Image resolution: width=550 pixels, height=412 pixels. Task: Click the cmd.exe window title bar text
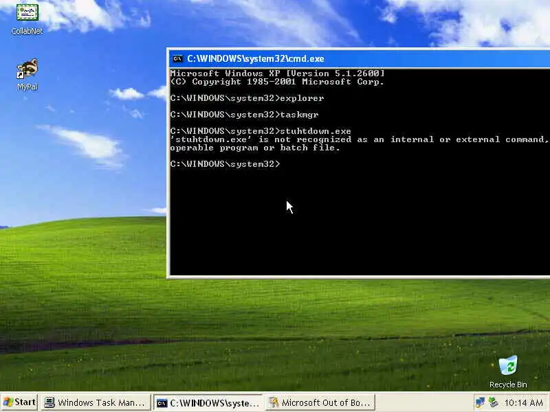point(255,59)
